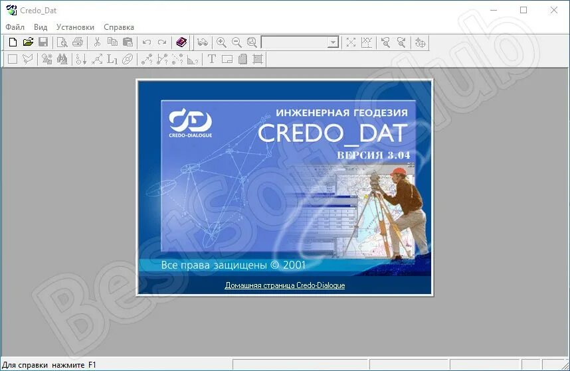Click the Paste clipboard icon
The width and height of the screenshot is (570, 371).
128,42
